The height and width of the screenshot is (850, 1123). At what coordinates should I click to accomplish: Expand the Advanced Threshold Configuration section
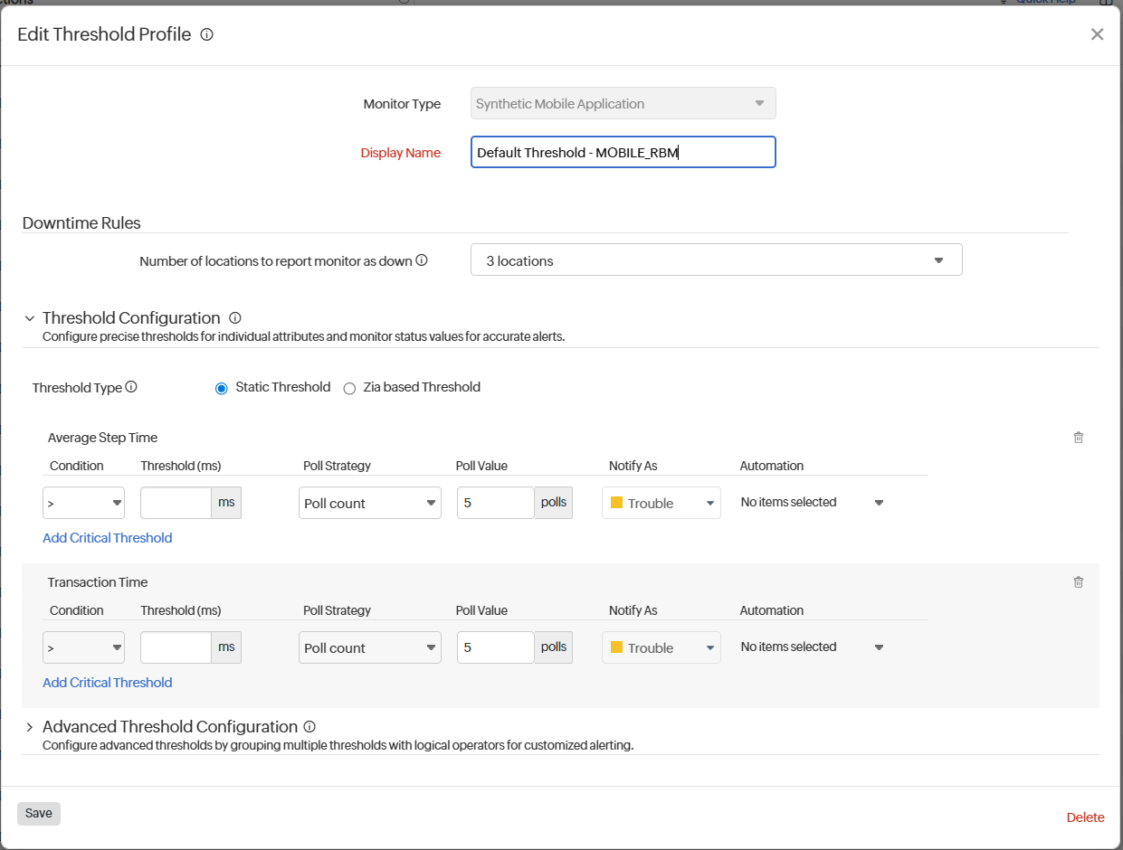[x=29, y=726]
